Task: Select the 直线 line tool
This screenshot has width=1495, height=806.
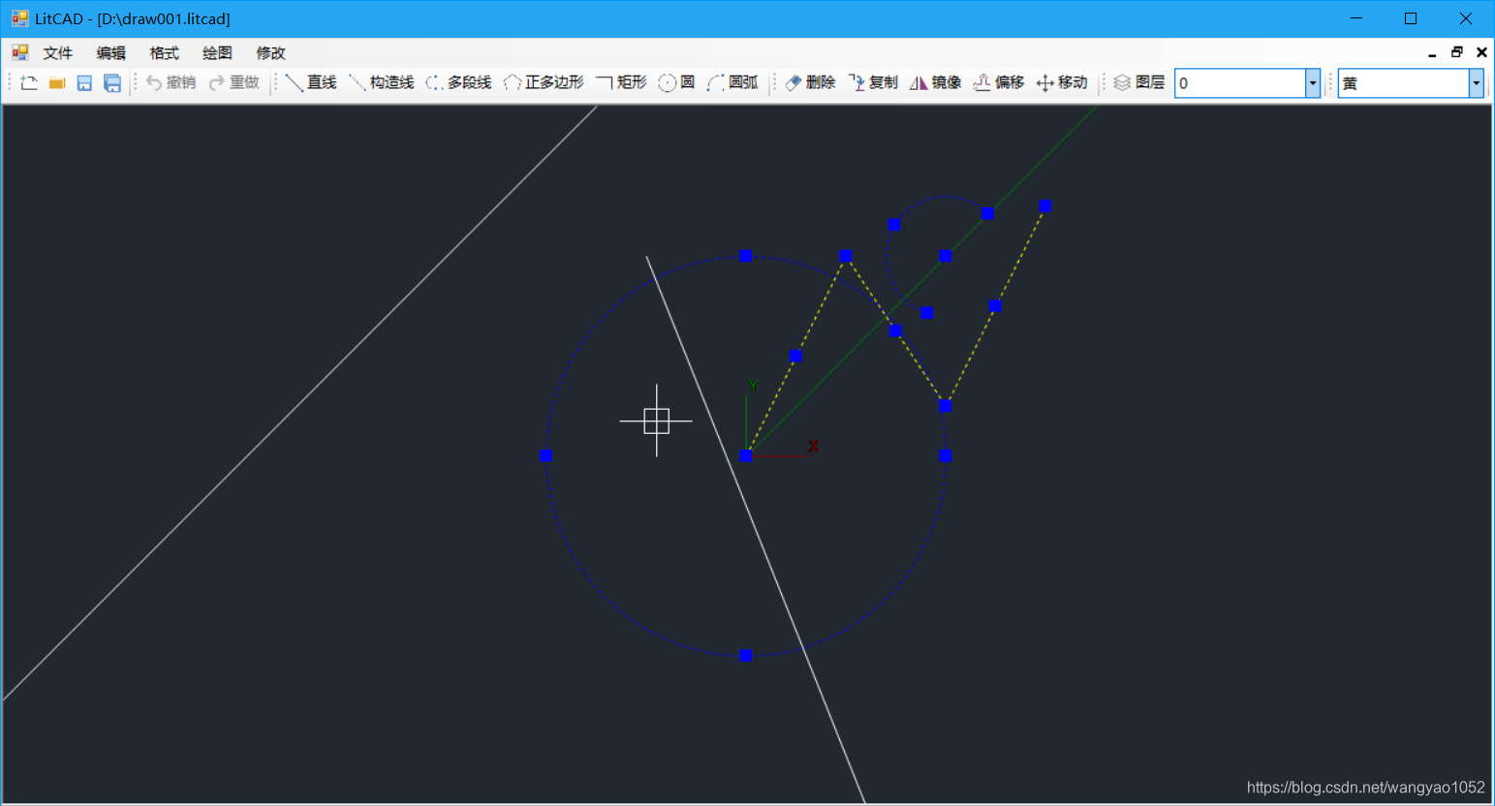Action: [311, 83]
